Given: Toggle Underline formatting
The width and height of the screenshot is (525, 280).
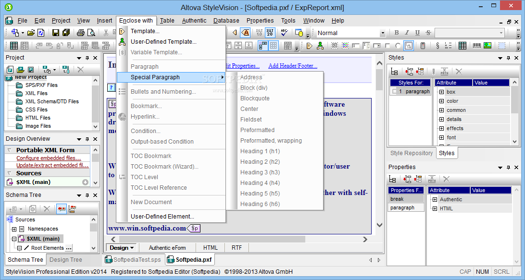Looking at the screenshot, I should pos(417,33).
